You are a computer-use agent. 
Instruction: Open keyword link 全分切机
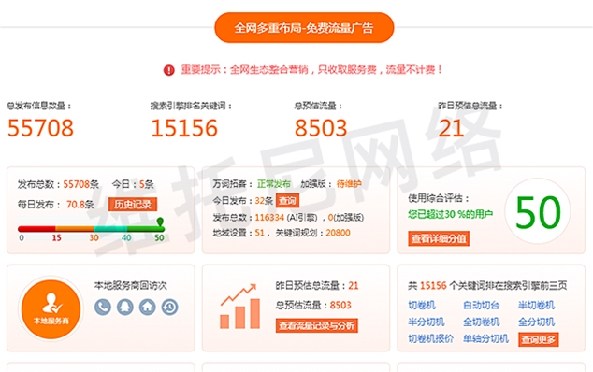(536, 322)
